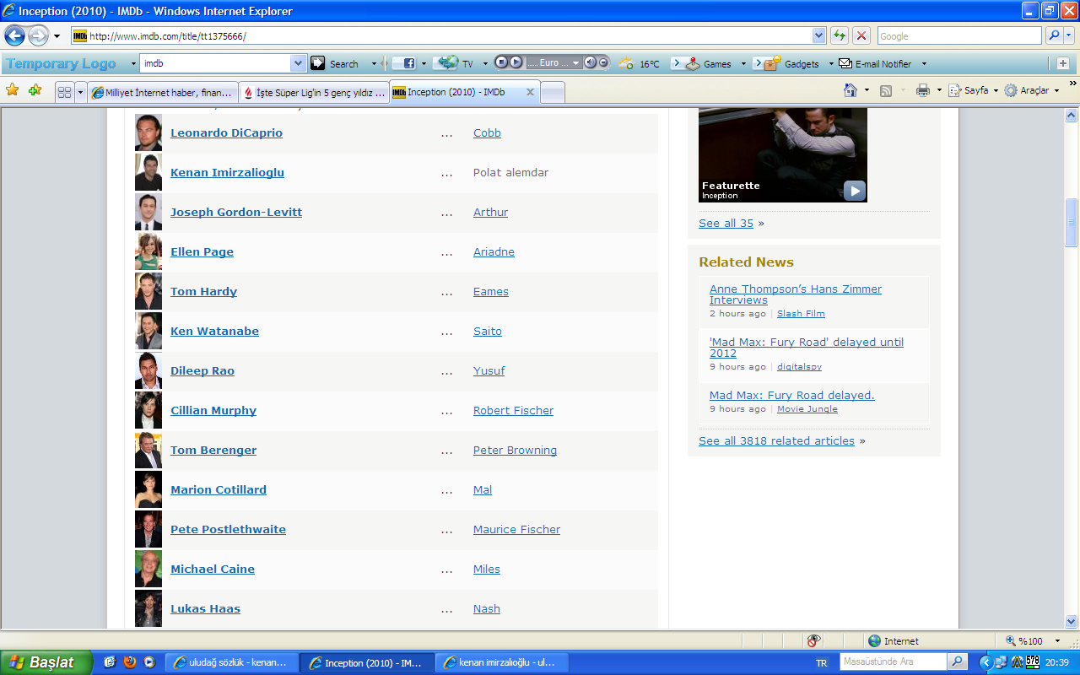Switch the TR language indicator
The width and height of the screenshot is (1080, 675).
coord(822,663)
